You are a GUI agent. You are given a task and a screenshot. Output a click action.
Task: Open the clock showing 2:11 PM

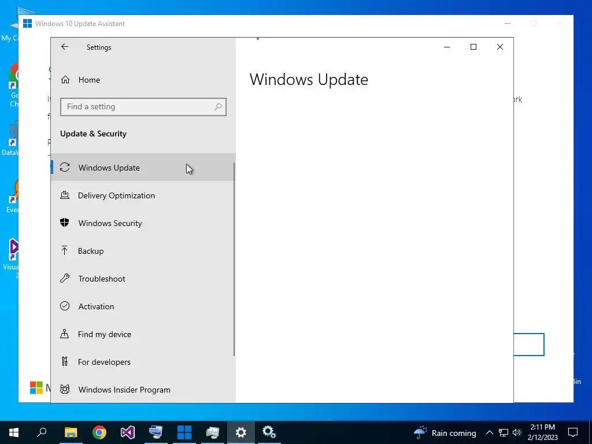pyautogui.click(x=542, y=432)
